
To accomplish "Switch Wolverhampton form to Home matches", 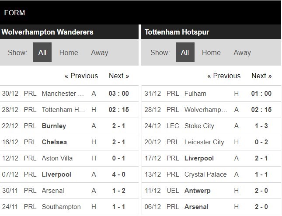I will click(69, 52).
